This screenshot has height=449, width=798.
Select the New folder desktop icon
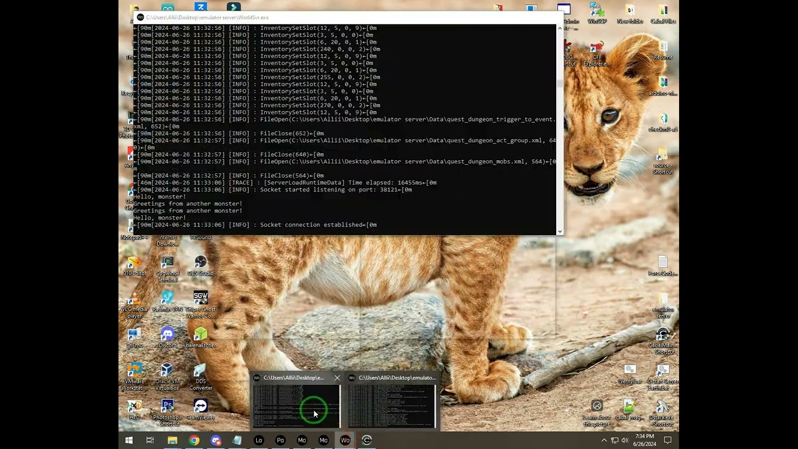click(x=630, y=14)
